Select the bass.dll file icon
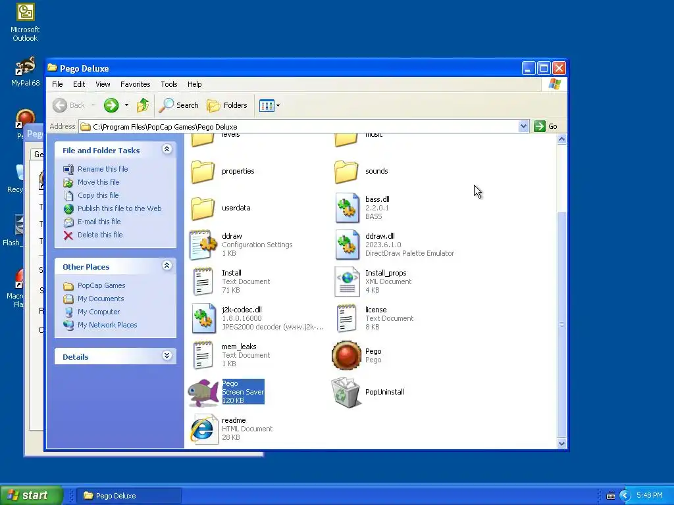Image resolution: width=674 pixels, height=505 pixels. point(347,208)
